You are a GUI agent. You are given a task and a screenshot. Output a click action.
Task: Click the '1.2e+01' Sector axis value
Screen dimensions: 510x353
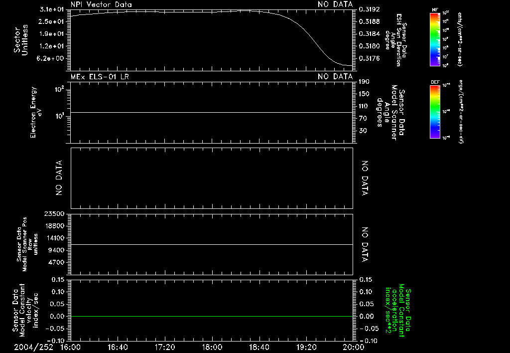[51, 46]
